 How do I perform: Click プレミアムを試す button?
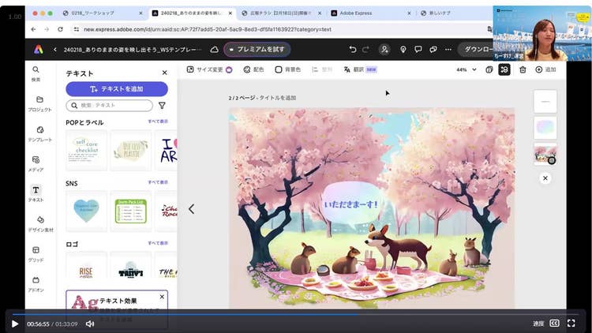[x=257, y=50]
